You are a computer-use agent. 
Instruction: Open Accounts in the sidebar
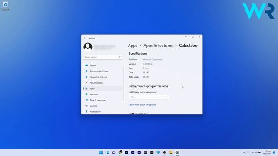(x=103, y=94)
